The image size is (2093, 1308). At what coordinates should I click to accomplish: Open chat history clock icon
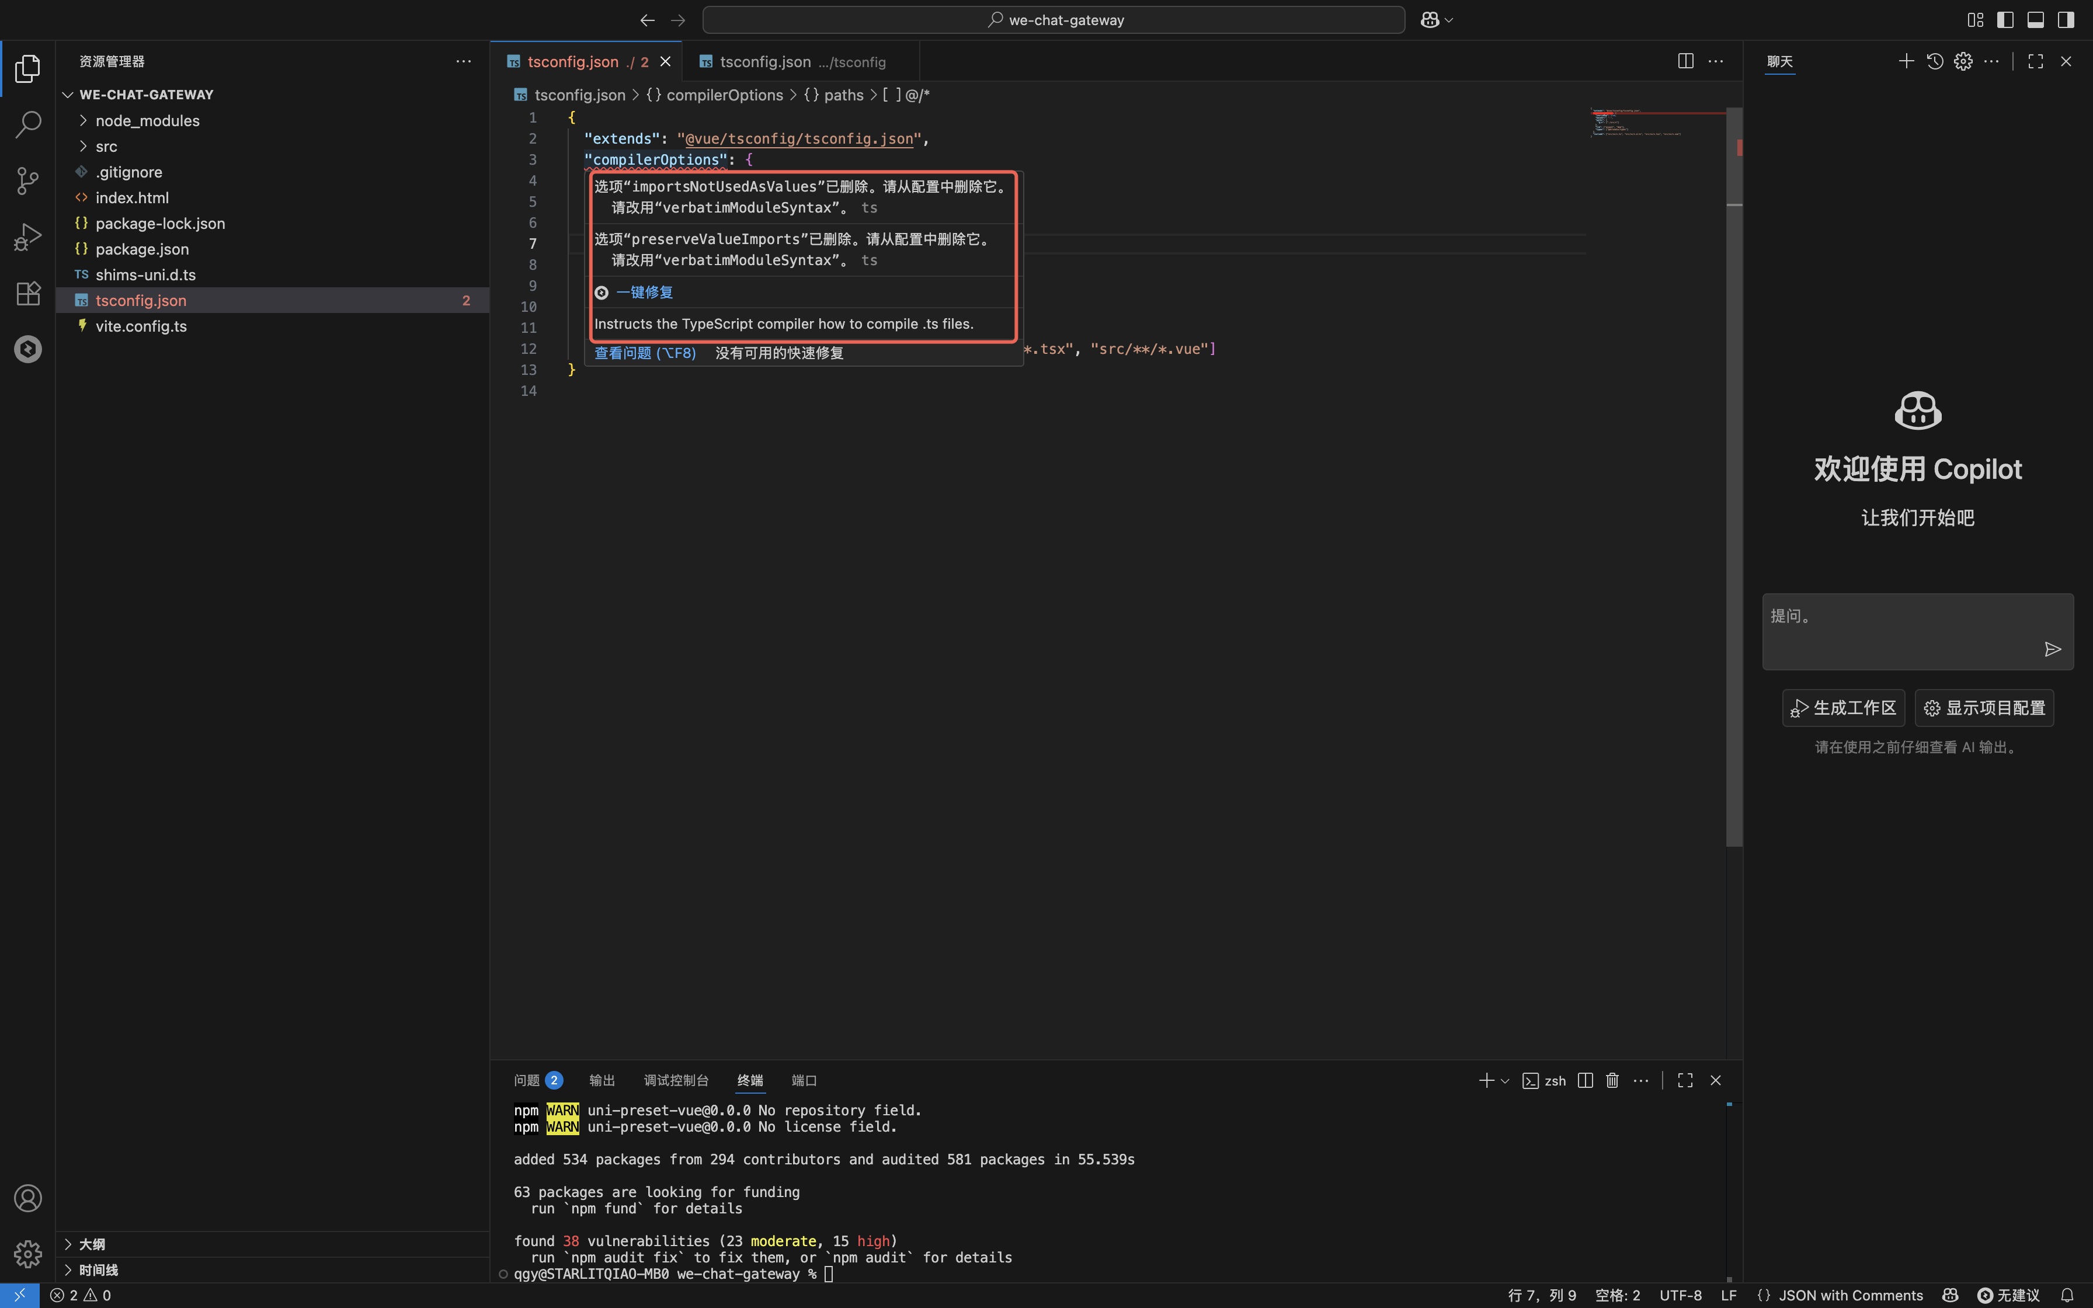coord(1935,61)
